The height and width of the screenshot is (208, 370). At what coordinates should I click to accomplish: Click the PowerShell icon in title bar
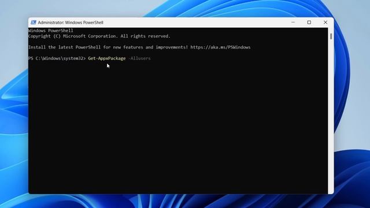pyautogui.click(x=34, y=23)
